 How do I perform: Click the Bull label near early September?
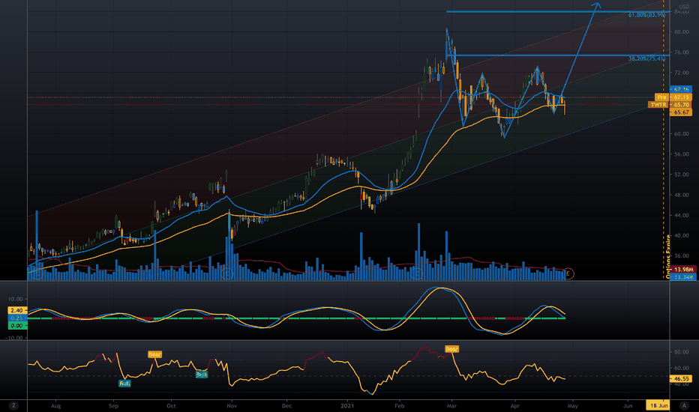(x=124, y=383)
